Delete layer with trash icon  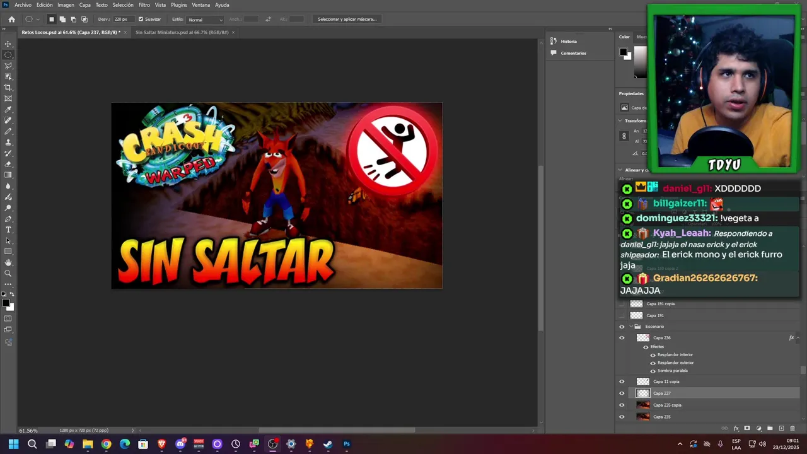pyautogui.click(x=793, y=429)
